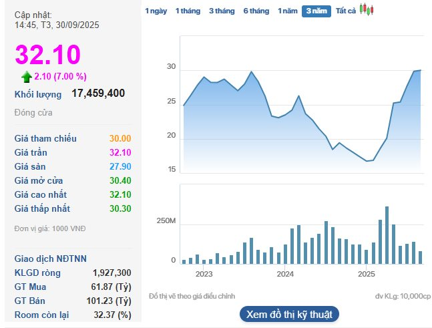Screen dimensions: 432x328
Task: Show the 3 tháng chart range
Action: click(x=222, y=11)
